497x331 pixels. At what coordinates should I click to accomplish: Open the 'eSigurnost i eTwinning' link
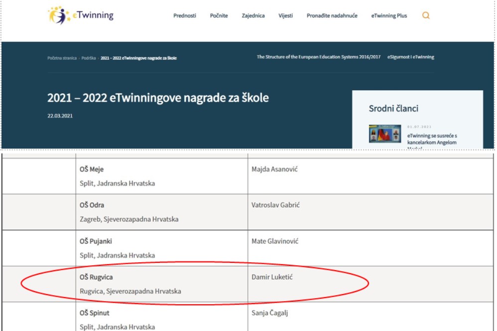(411, 57)
